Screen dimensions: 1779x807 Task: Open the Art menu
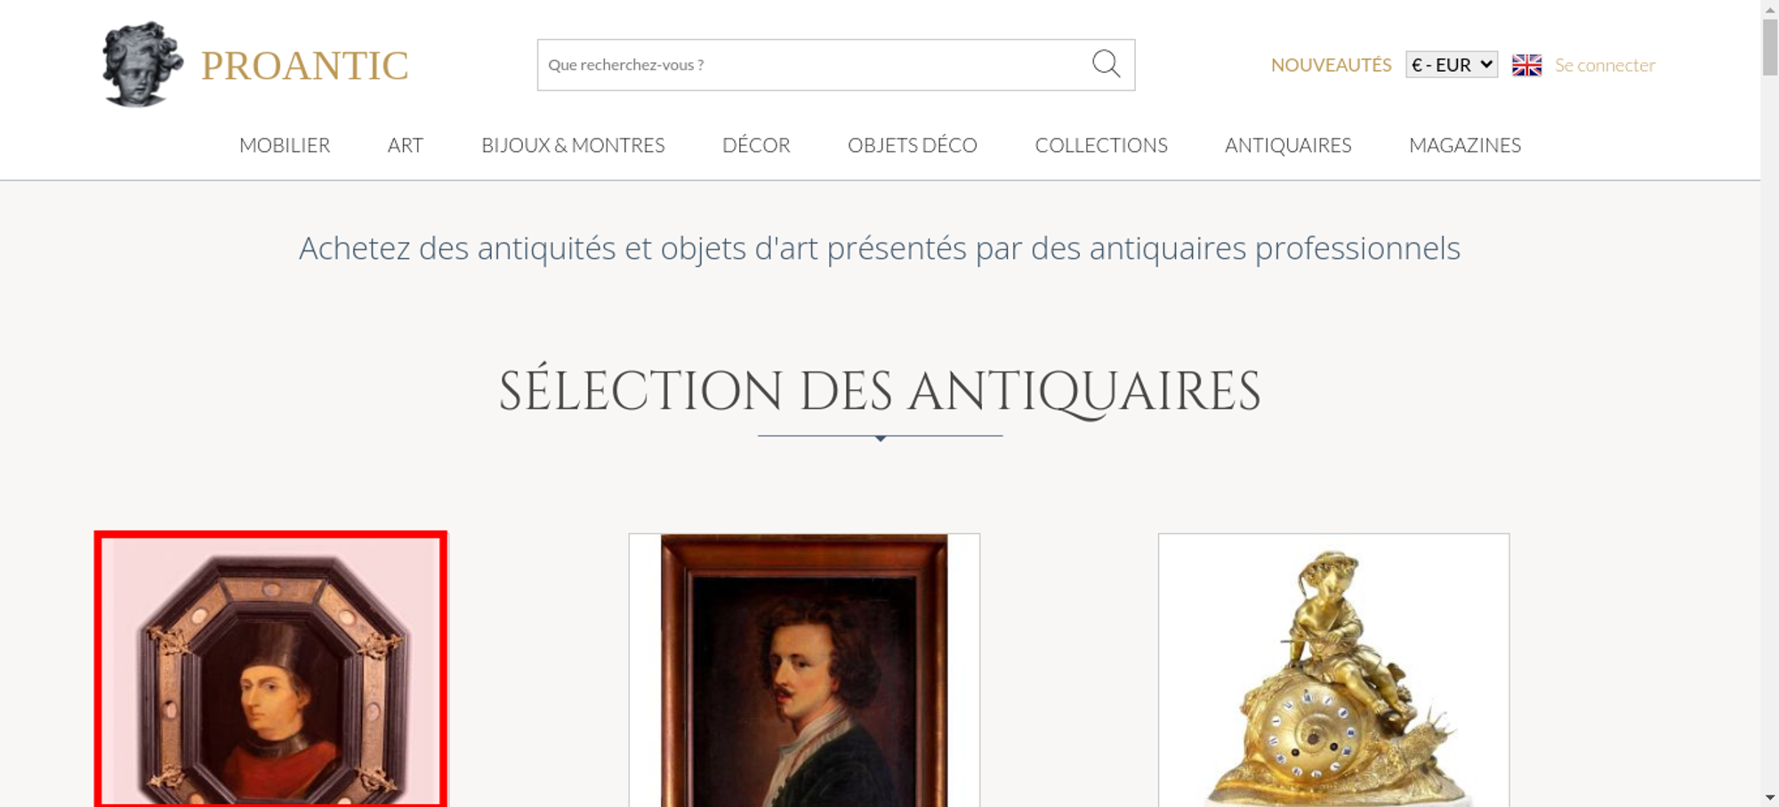[x=406, y=145]
